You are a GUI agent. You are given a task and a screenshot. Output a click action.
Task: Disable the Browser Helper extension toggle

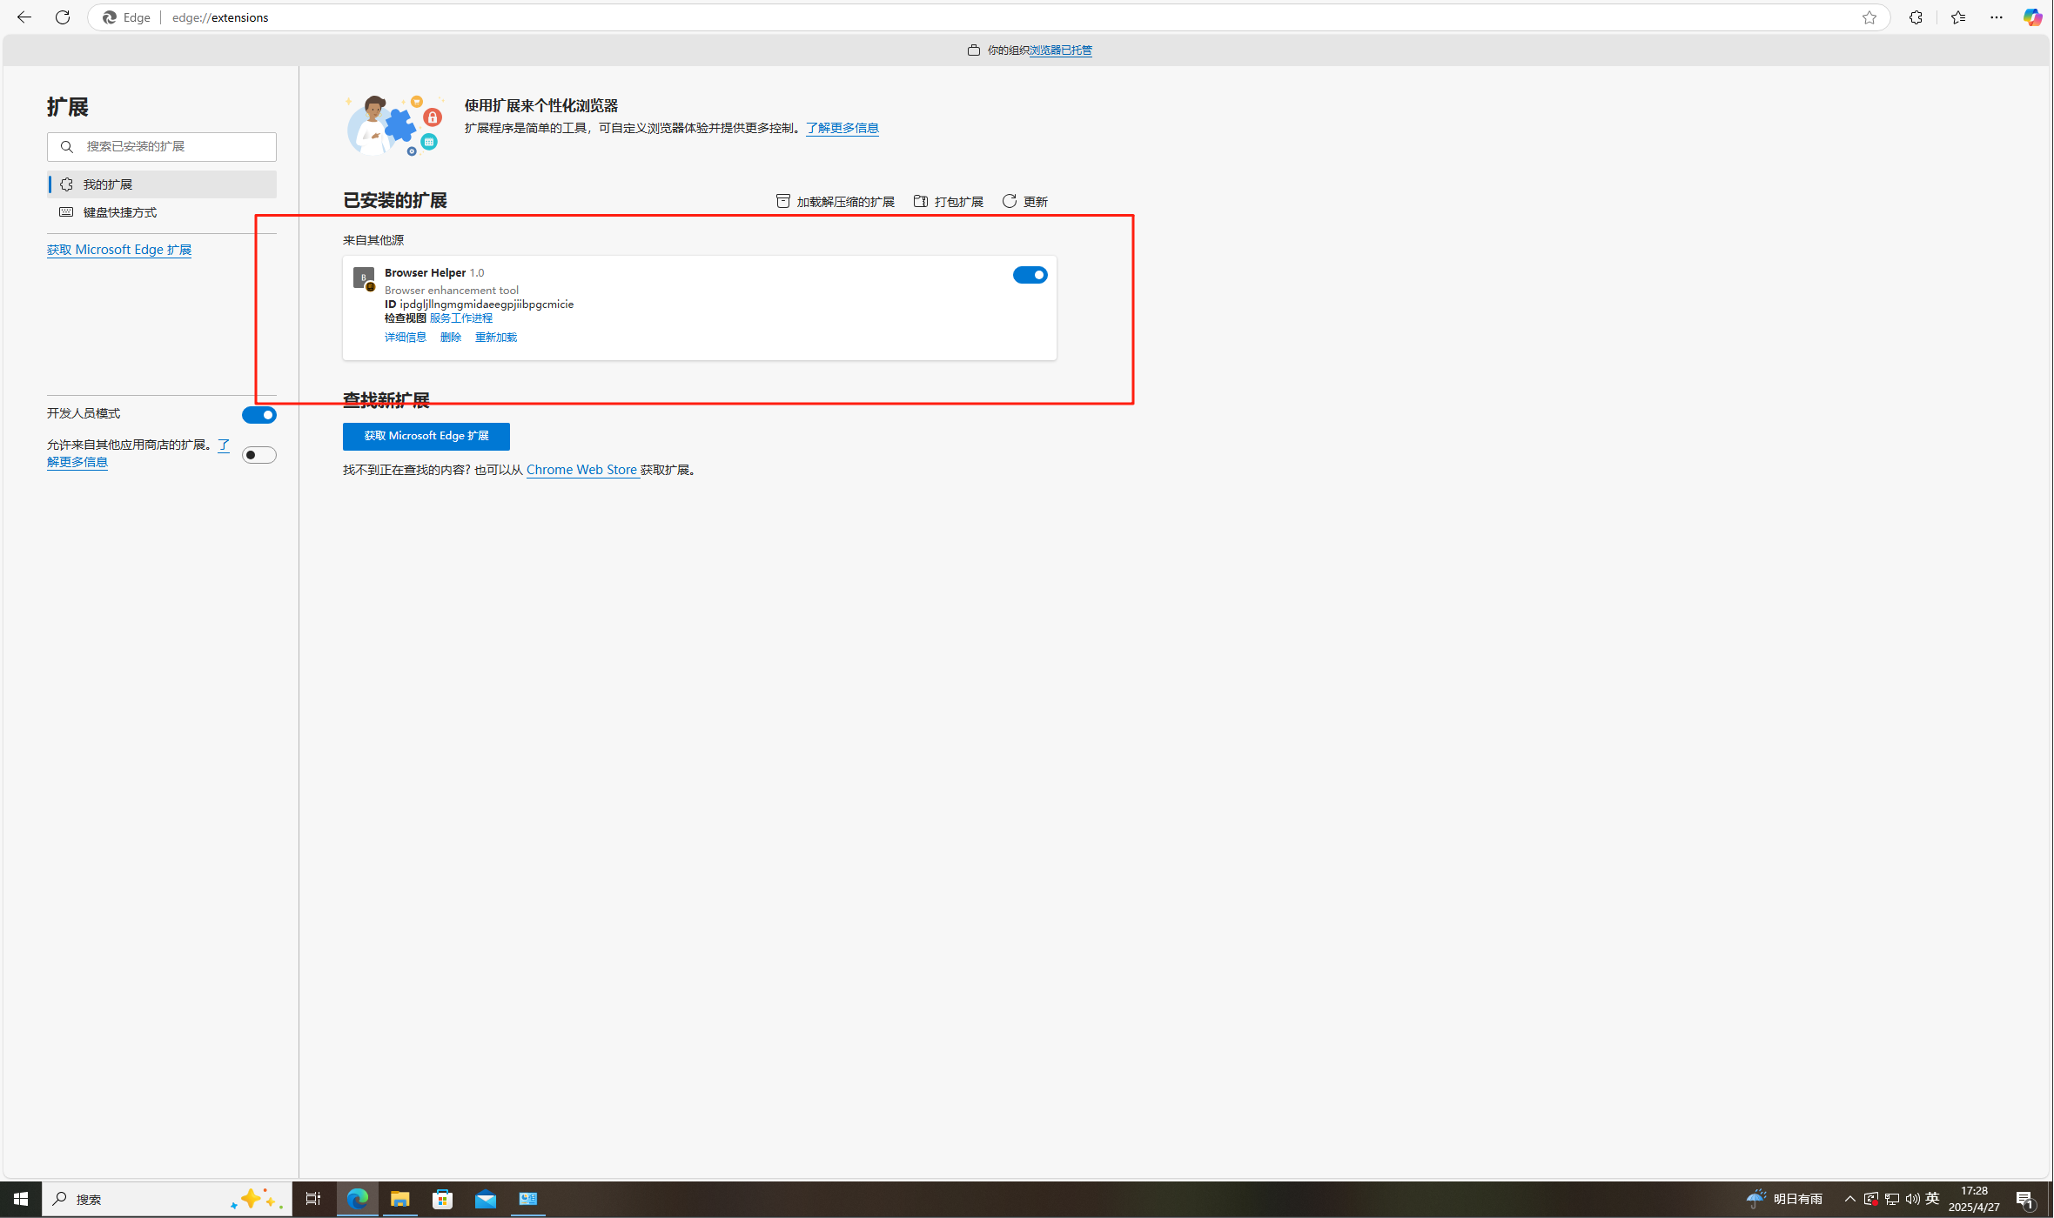(1030, 275)
